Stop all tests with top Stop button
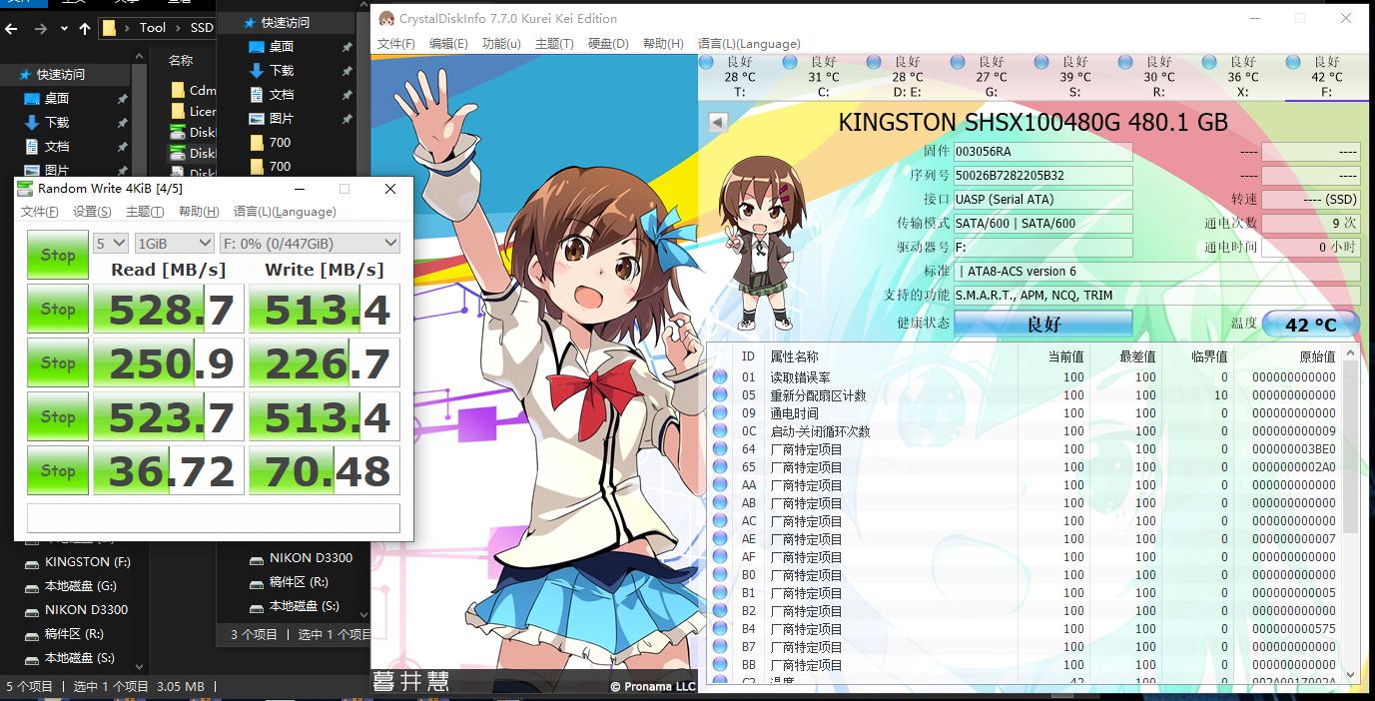The height and width of the screenshot is (701, 1375). tap(58, 255)
